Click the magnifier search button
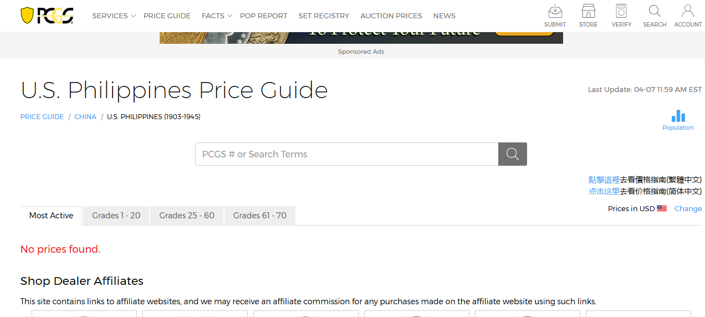Viewport: 705px width, 317px height. [x=513, y=154]
